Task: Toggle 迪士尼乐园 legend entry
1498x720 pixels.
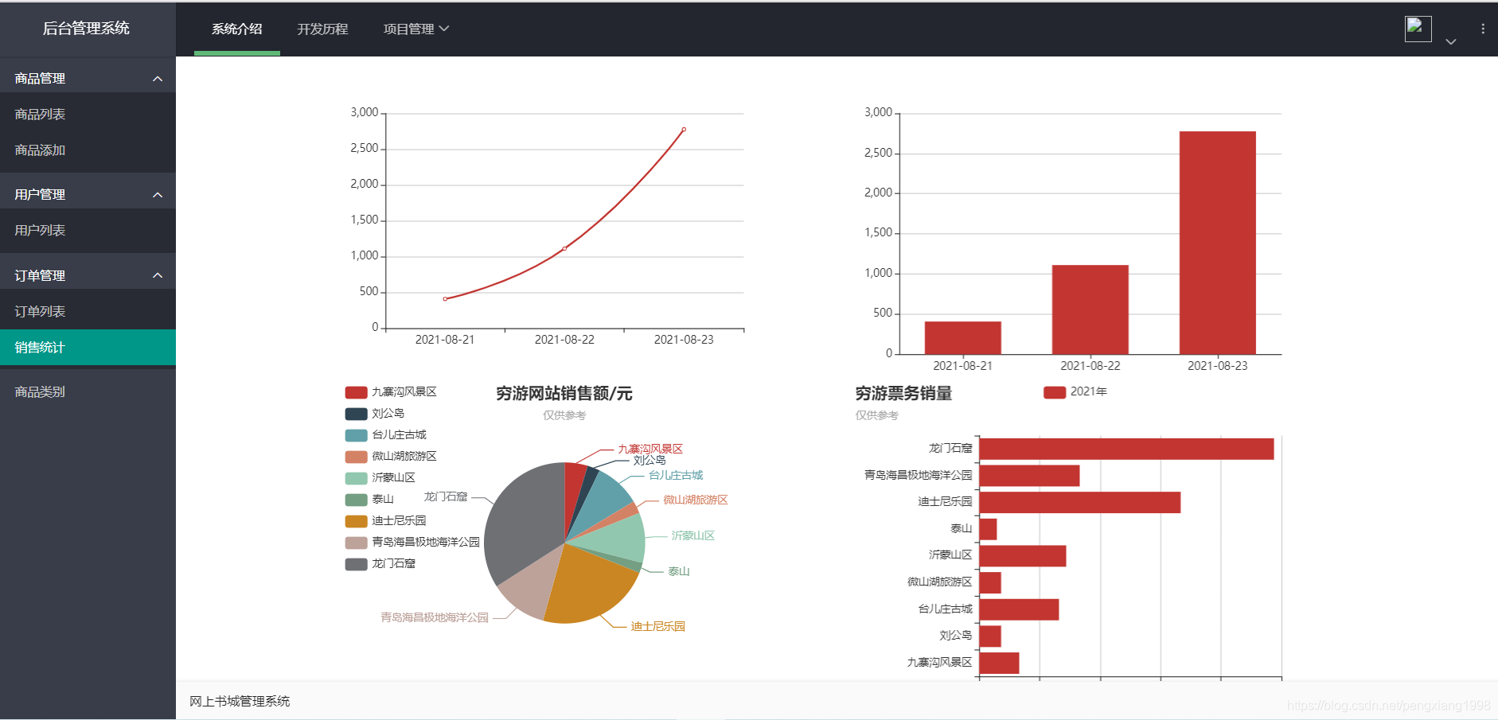Action: [386, 521]
